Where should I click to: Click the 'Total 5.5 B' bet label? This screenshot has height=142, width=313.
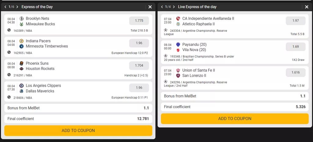[x=297, y=34]
